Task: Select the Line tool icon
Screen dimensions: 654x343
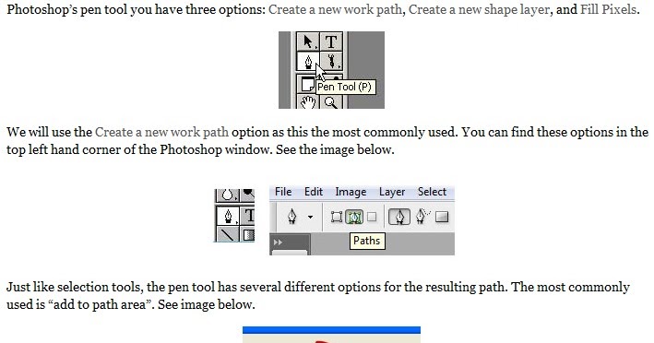Action: tap(227, 234)
